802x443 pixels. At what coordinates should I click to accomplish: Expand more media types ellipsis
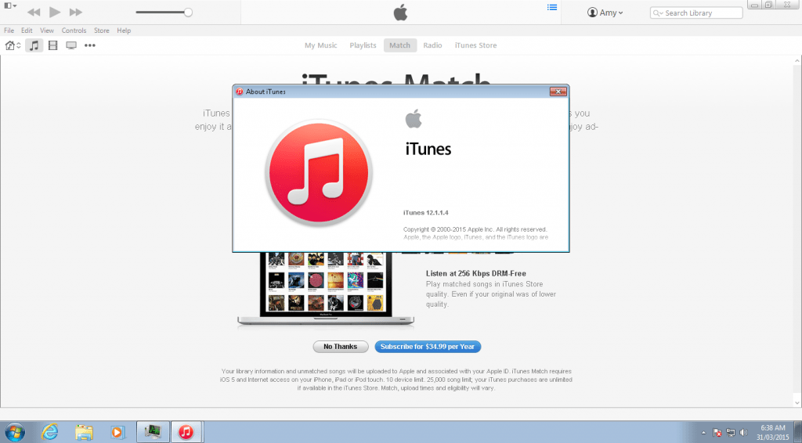click(x=90, y=45)
